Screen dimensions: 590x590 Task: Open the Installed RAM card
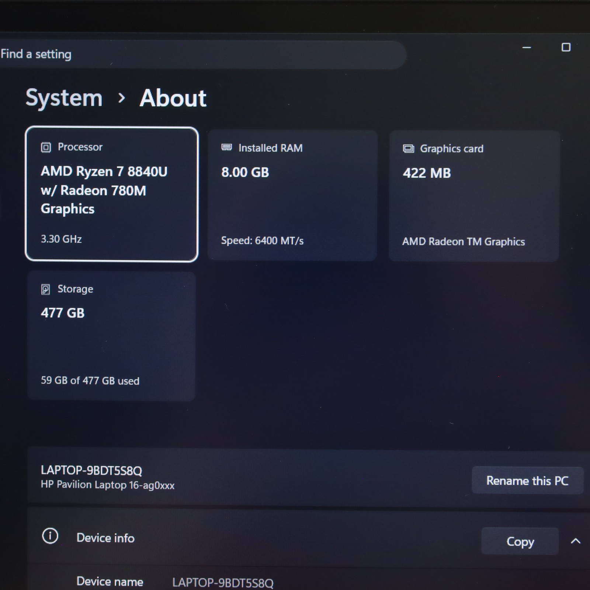tap(292, 195)
